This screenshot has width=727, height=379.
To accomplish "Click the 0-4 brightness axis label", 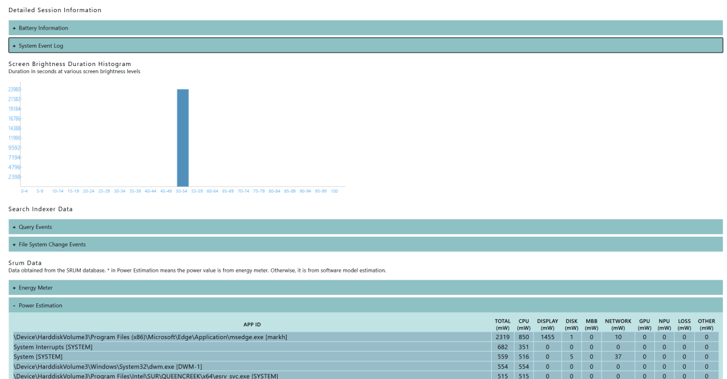I will (24, 191).
